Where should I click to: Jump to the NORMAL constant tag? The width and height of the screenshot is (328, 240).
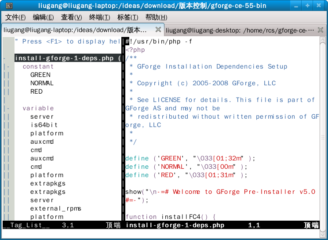42,83
